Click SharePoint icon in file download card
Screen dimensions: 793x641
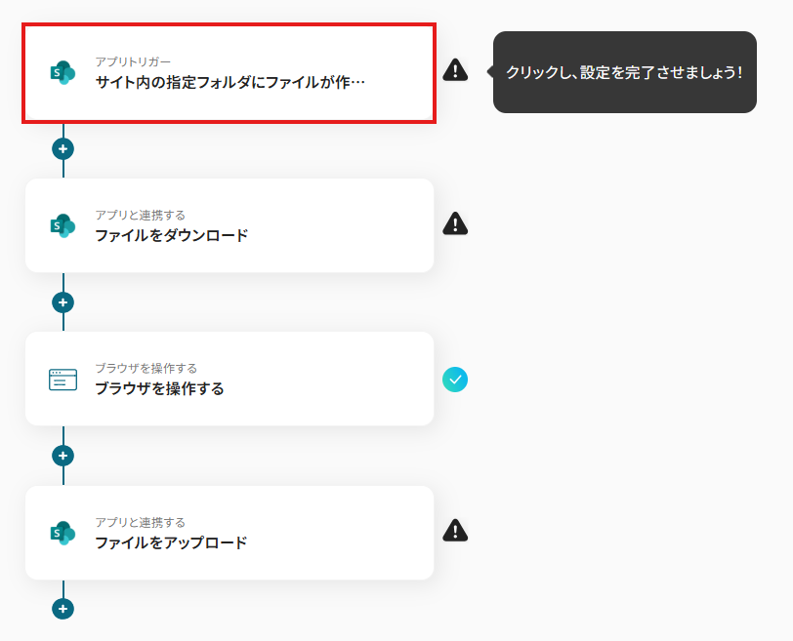tap(63, 225)
